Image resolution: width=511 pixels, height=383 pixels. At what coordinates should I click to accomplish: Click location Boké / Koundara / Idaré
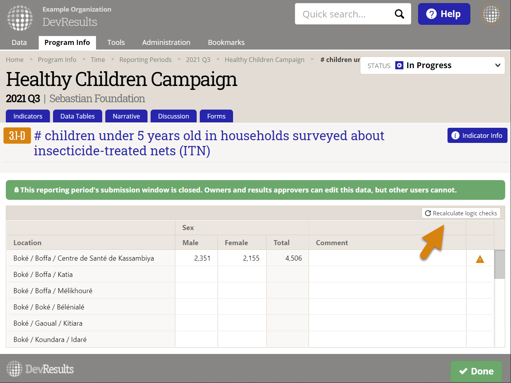click(x=50, y=340)
